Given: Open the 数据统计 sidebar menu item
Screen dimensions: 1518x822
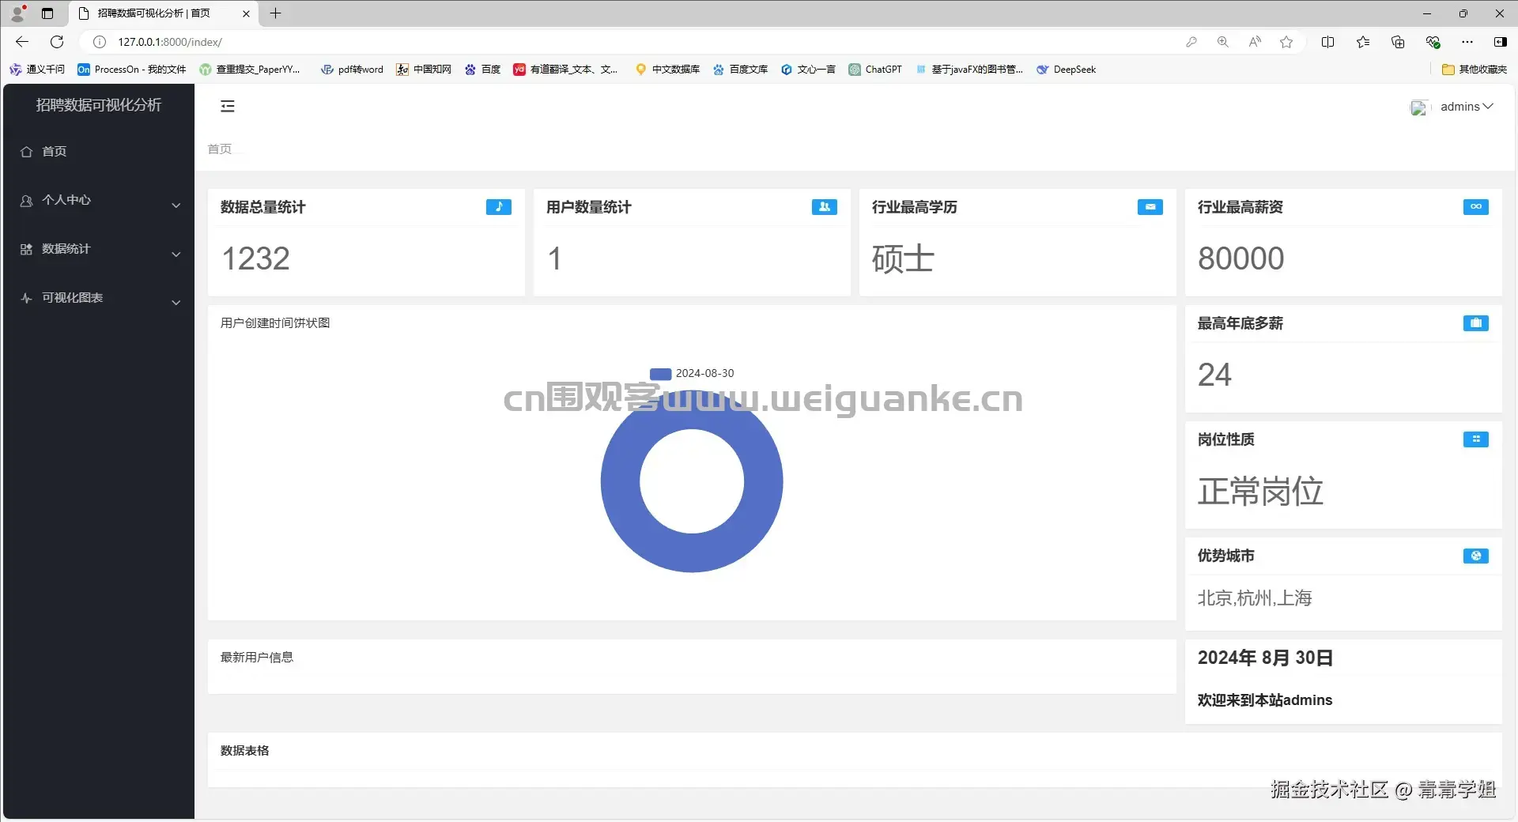Looking at the screenshot, I should [x=99, y=250].
